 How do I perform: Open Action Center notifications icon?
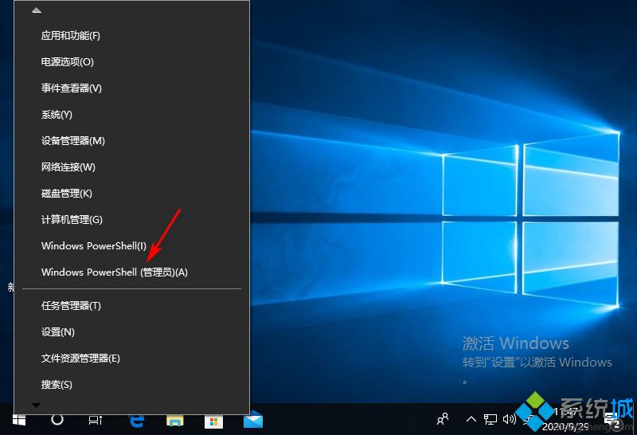point(614,421)
